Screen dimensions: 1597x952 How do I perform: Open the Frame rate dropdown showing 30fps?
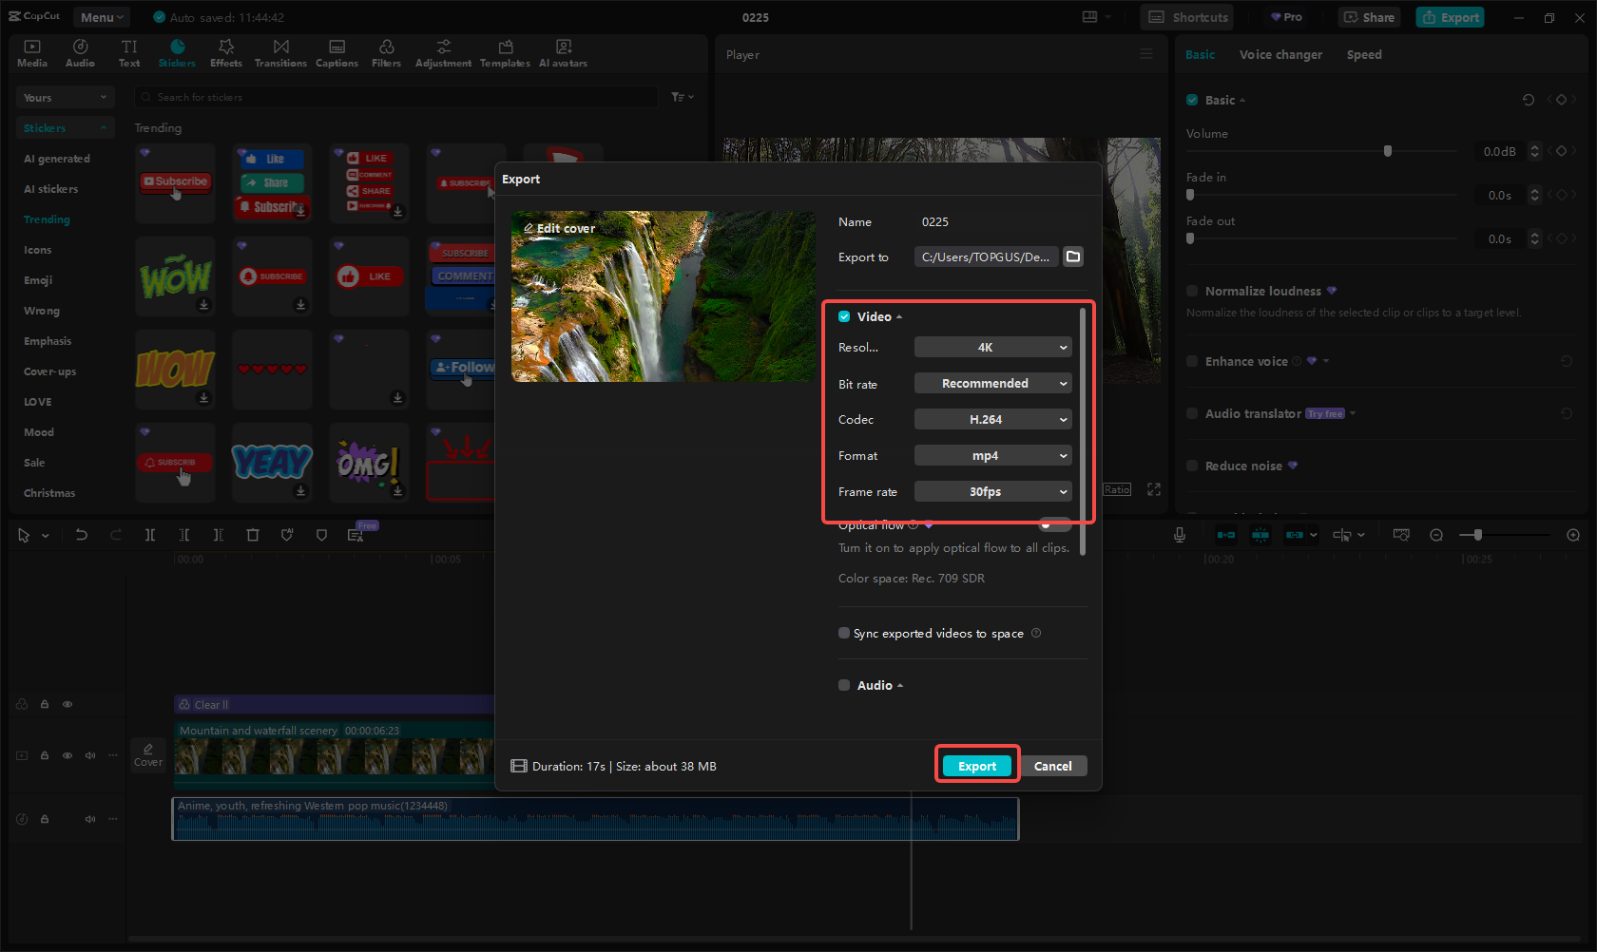[992, 491]
